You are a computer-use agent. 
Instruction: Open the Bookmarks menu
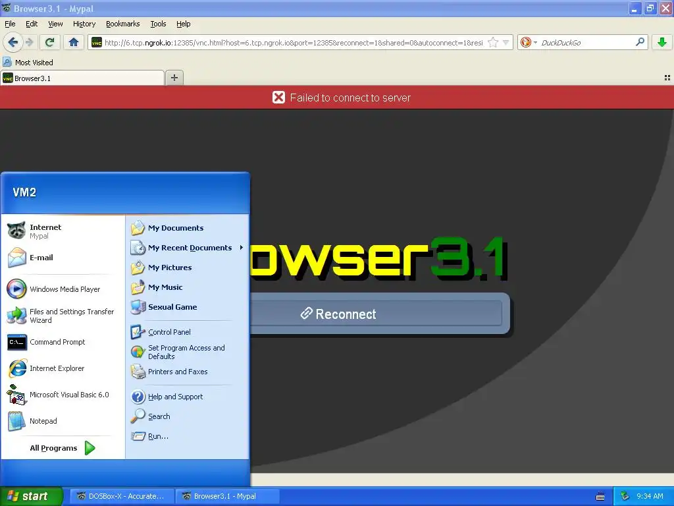pyautogui.click(x=123, y=24)
